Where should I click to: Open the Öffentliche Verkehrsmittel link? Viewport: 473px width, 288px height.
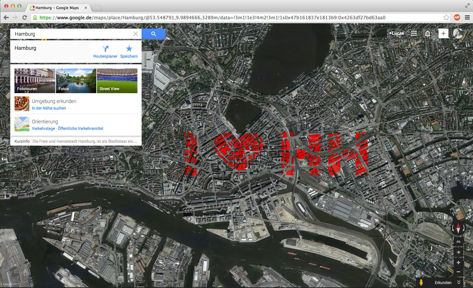coord(80,129)
